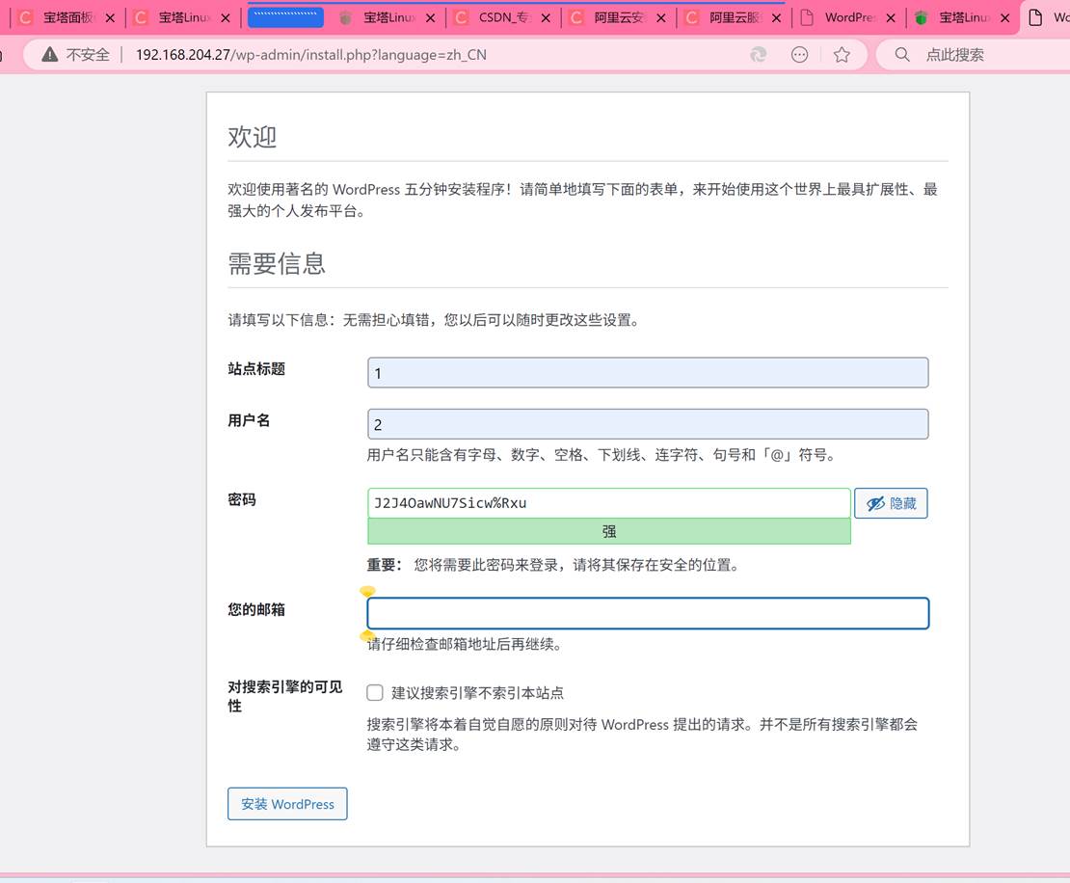This screenshot has height=883, width=1070.
Task: Click the 需要信息 heading
Action: point(277,263)
